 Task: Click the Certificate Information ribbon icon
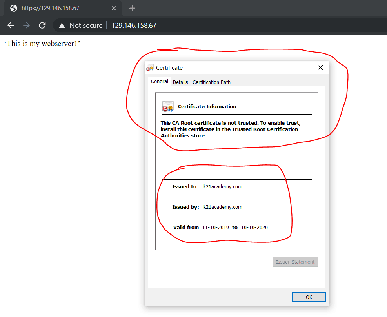[168, 106]
